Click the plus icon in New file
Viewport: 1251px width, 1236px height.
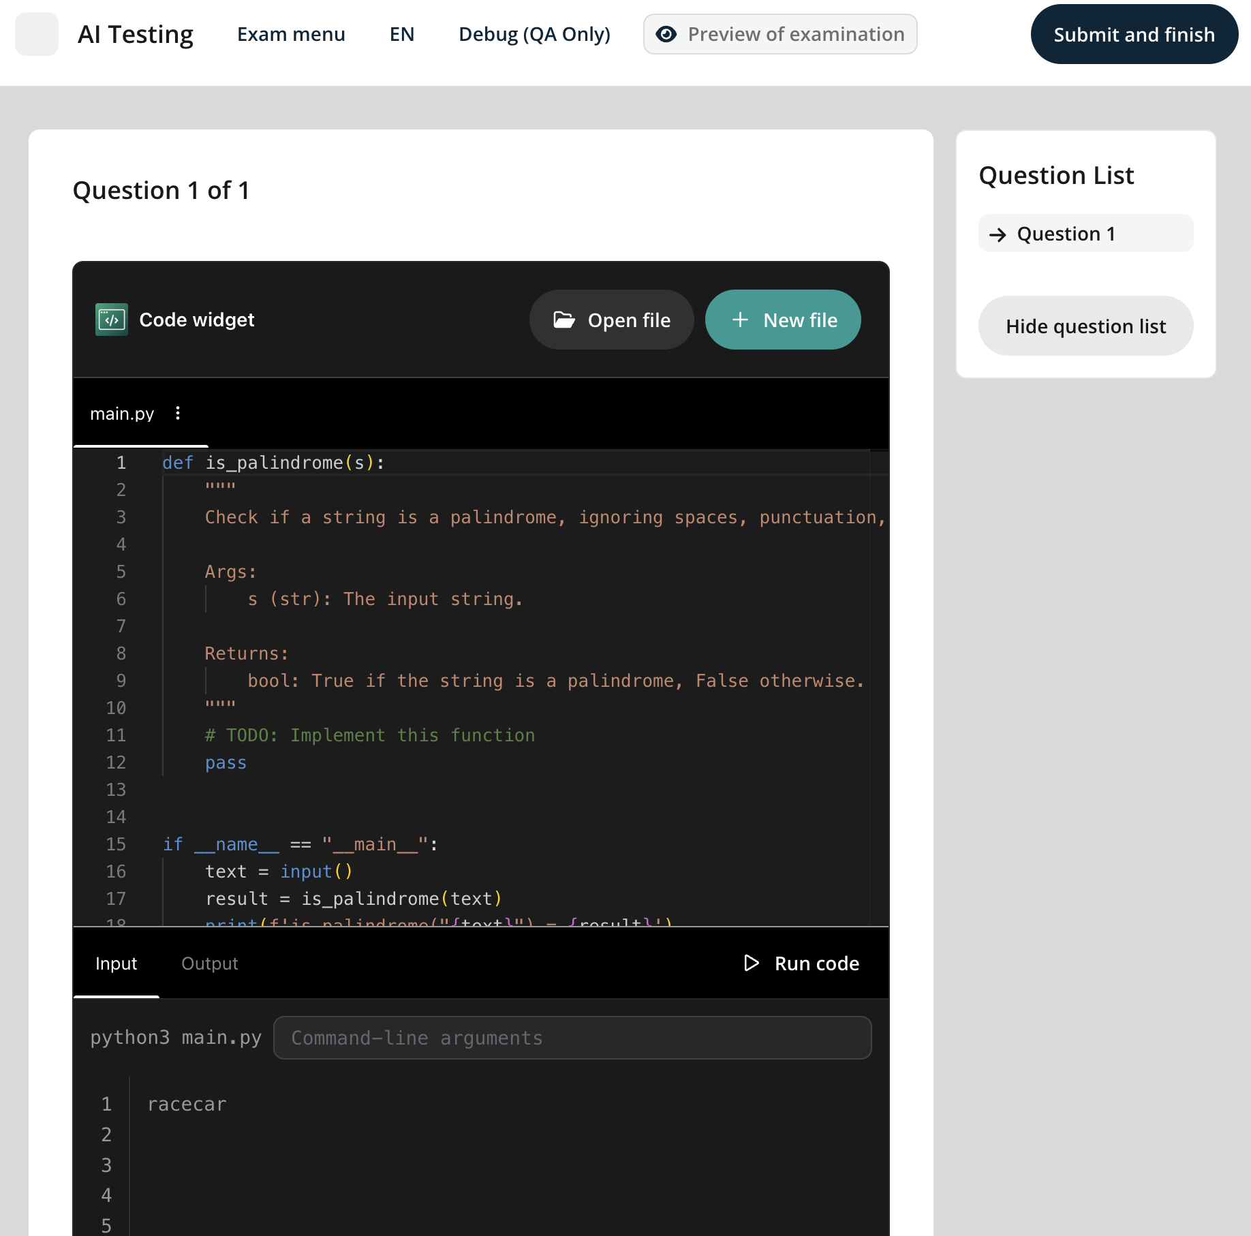tap(740, 320)
